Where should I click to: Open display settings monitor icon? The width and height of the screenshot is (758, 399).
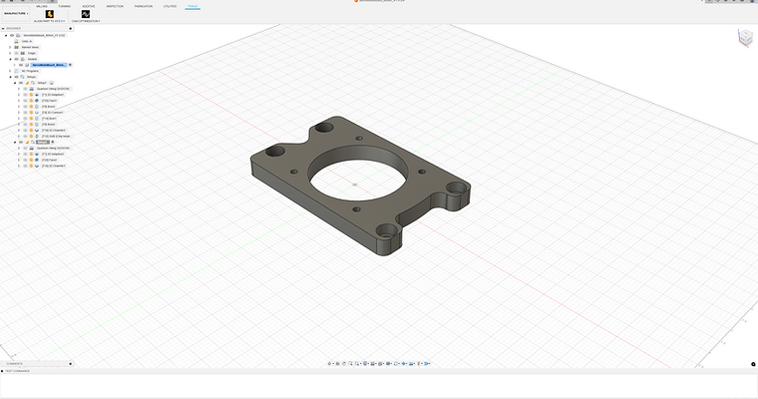click(x=365, y=364)
